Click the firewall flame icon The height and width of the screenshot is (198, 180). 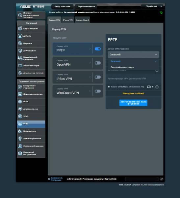pos(20,131)
